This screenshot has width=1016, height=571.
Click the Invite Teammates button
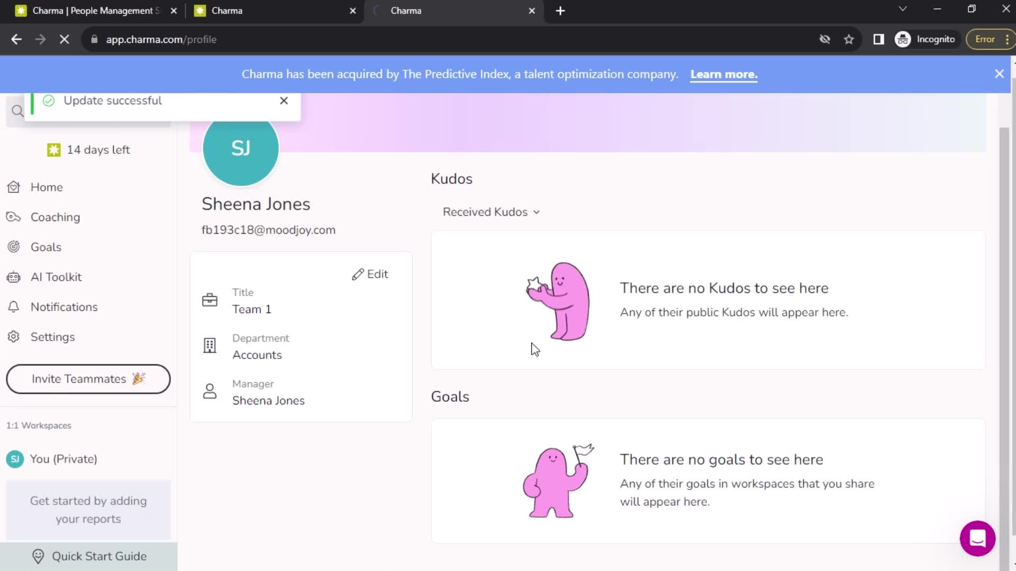(88, 379)
